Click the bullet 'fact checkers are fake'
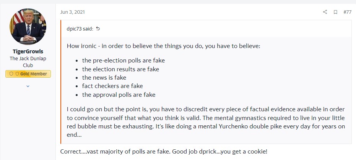The image size is (356, 160). tap(112, 86)
